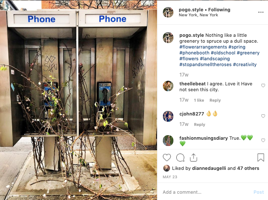Open the #stopandsmelltheroses hashtag

pyautogui.click(x=206, y=64)
